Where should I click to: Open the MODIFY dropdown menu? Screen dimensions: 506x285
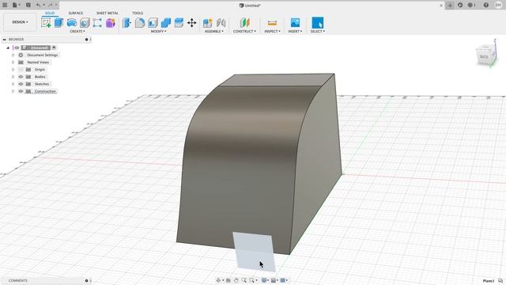point(158,32)
